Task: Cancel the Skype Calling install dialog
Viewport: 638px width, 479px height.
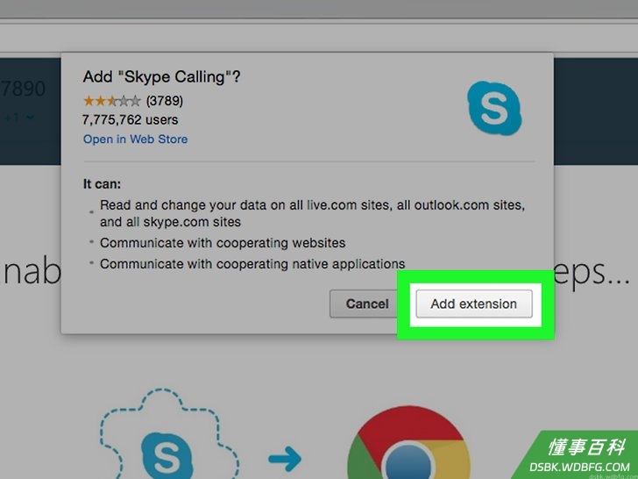Action: click(x=364, y=304)
